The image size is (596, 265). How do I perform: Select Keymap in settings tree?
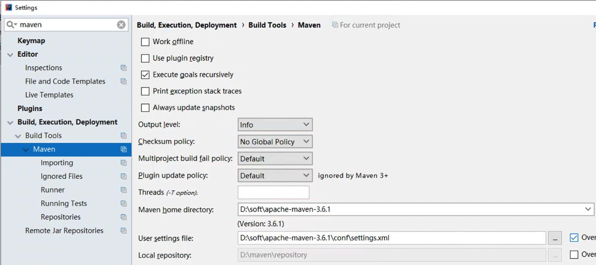pyautogui.click(x=31, y=41)
